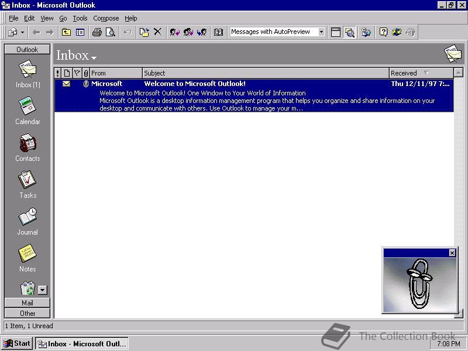This screenshot has width=468, height=351.
Task: Click the unread envelope icon on Microsoft message
Action: coord(67,84)
